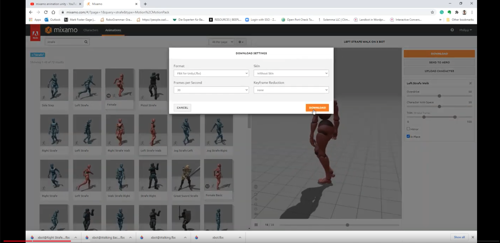Open the gear settings icon
Image resolution: width=500 pixels, height=243 pixels.
tap(241, 42)
